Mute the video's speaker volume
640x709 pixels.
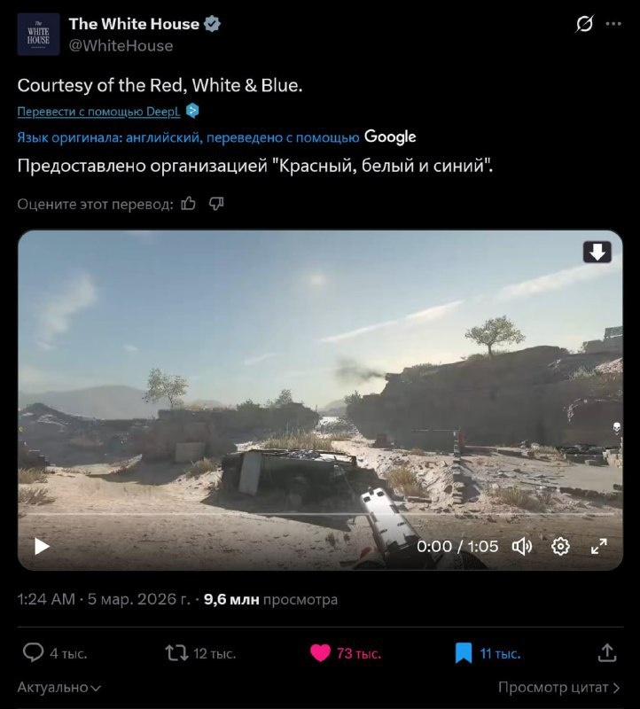point(521,546)
